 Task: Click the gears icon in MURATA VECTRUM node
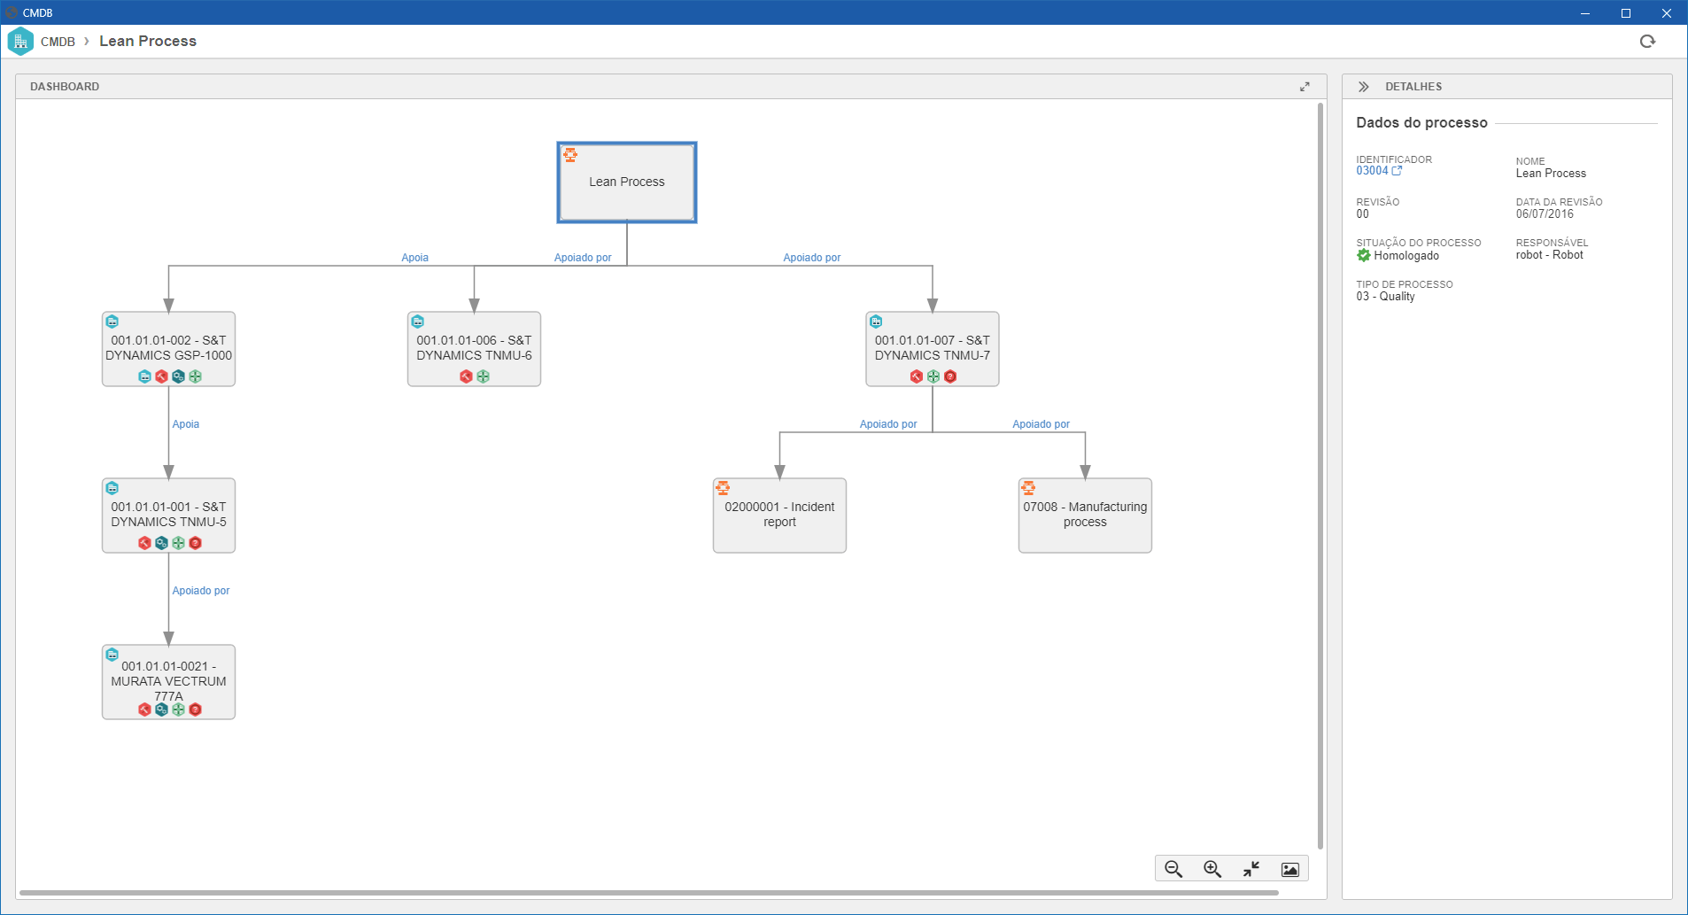(x=161, y=710)
